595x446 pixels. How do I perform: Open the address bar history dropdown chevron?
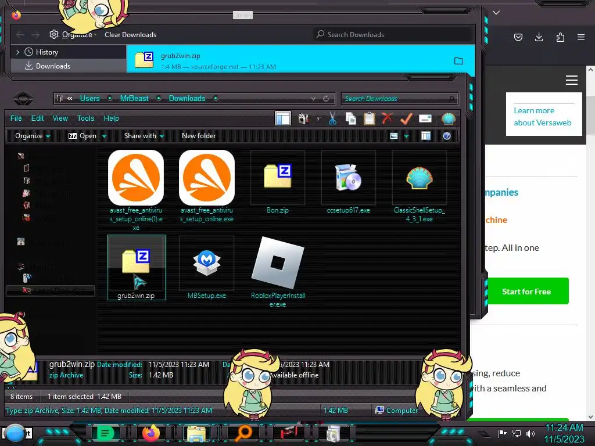[x=313, y=99]
